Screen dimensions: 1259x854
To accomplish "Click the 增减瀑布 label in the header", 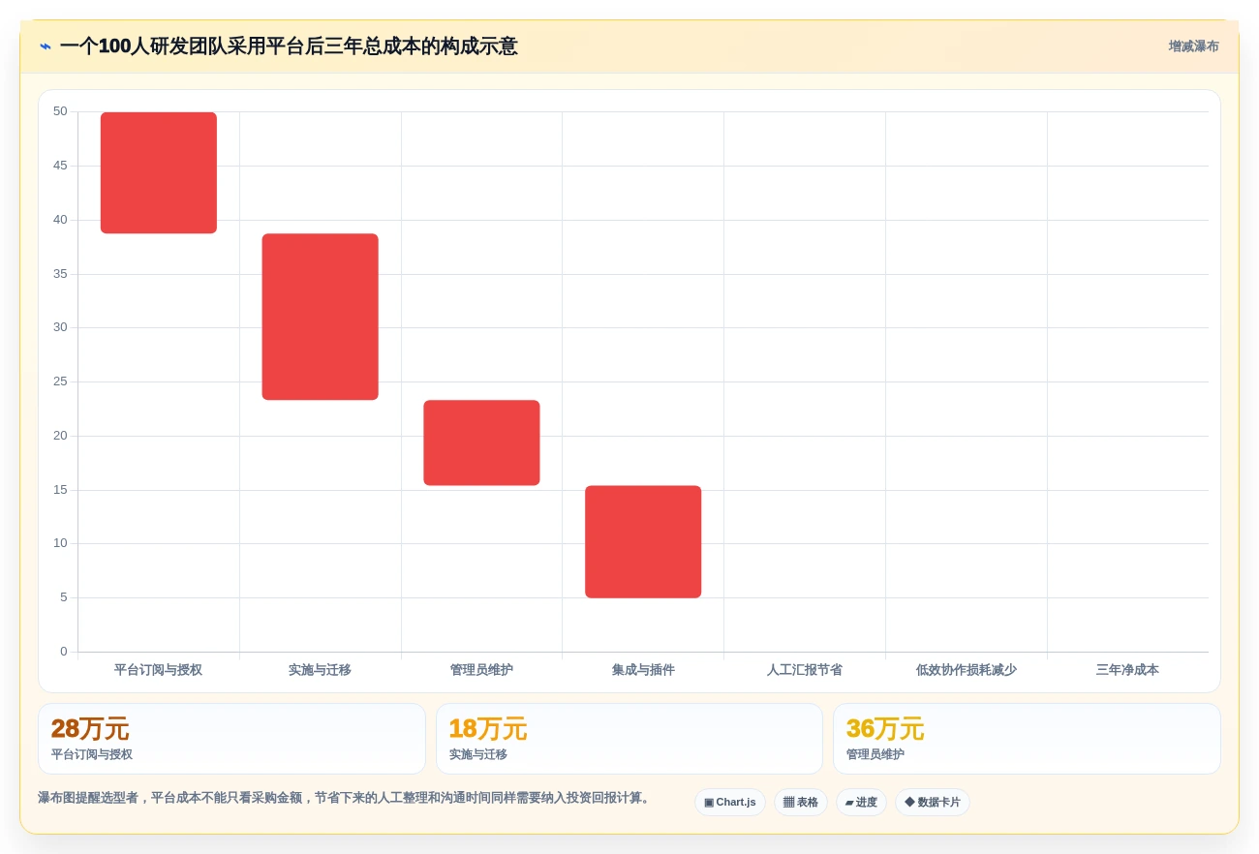I will (1193, 46).
